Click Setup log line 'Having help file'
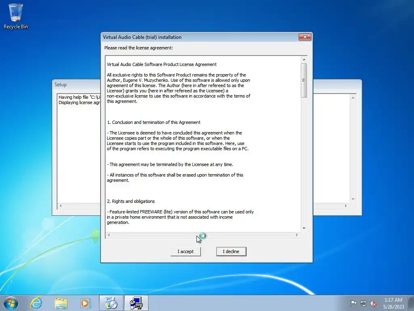 (79, 97)
